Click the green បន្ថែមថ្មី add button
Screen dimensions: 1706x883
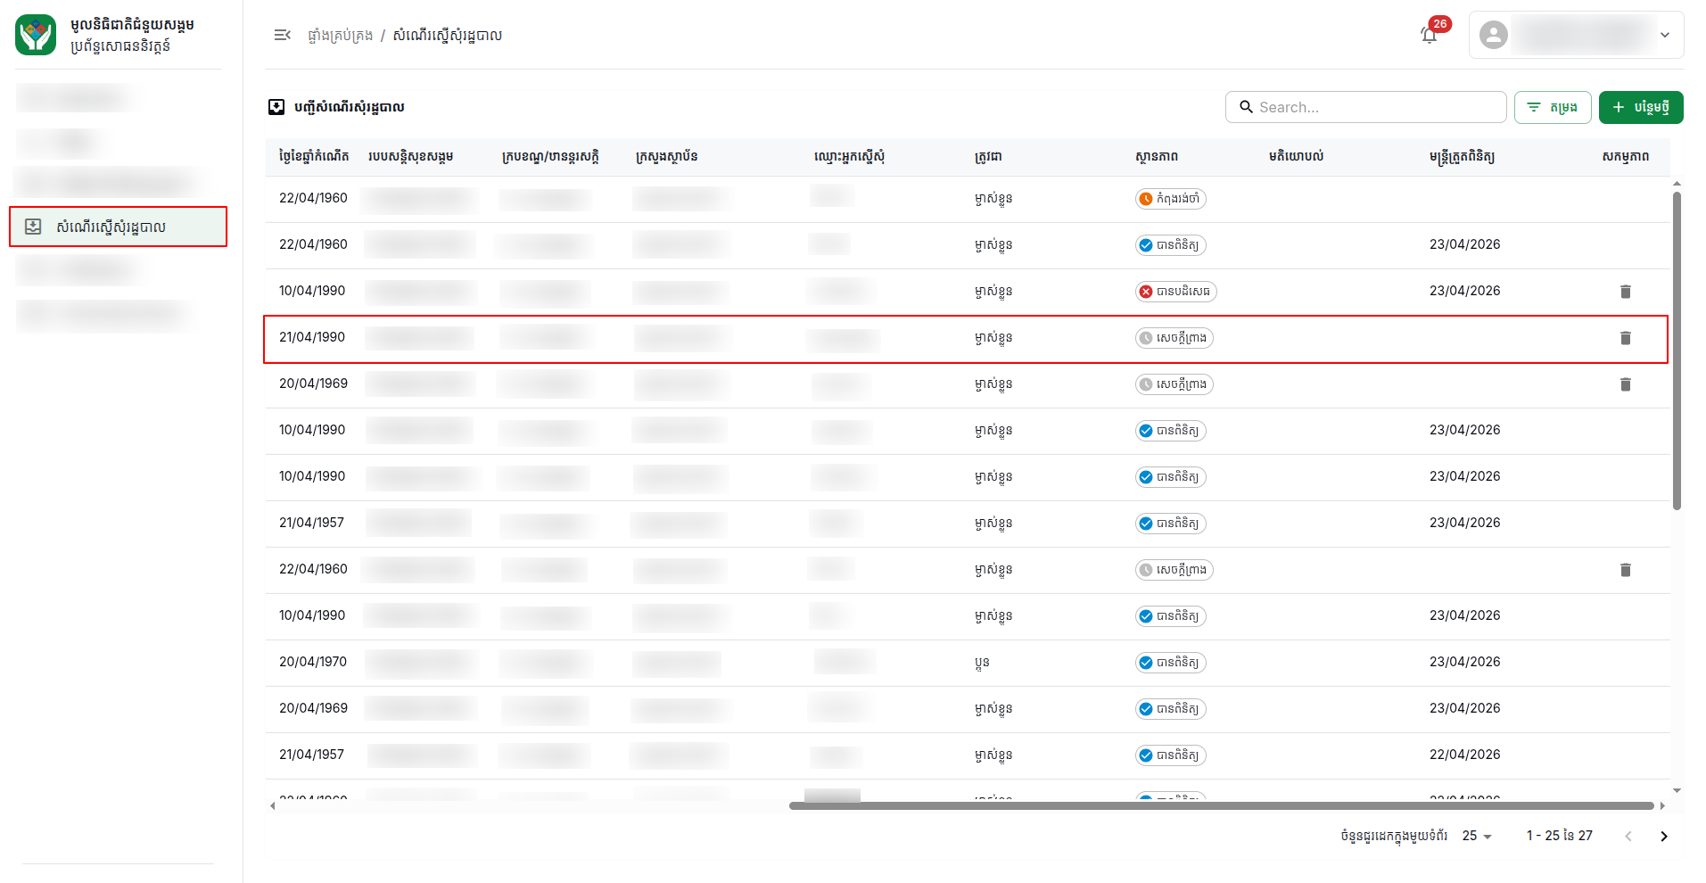tap(1640, 107)
